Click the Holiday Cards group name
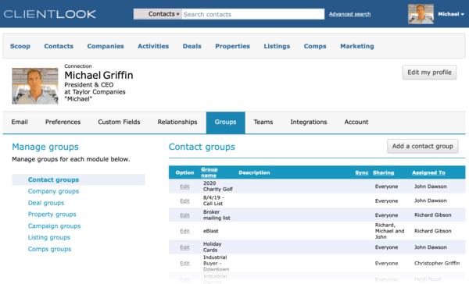Viewport: 469px width, 284px height. (212, 247)
